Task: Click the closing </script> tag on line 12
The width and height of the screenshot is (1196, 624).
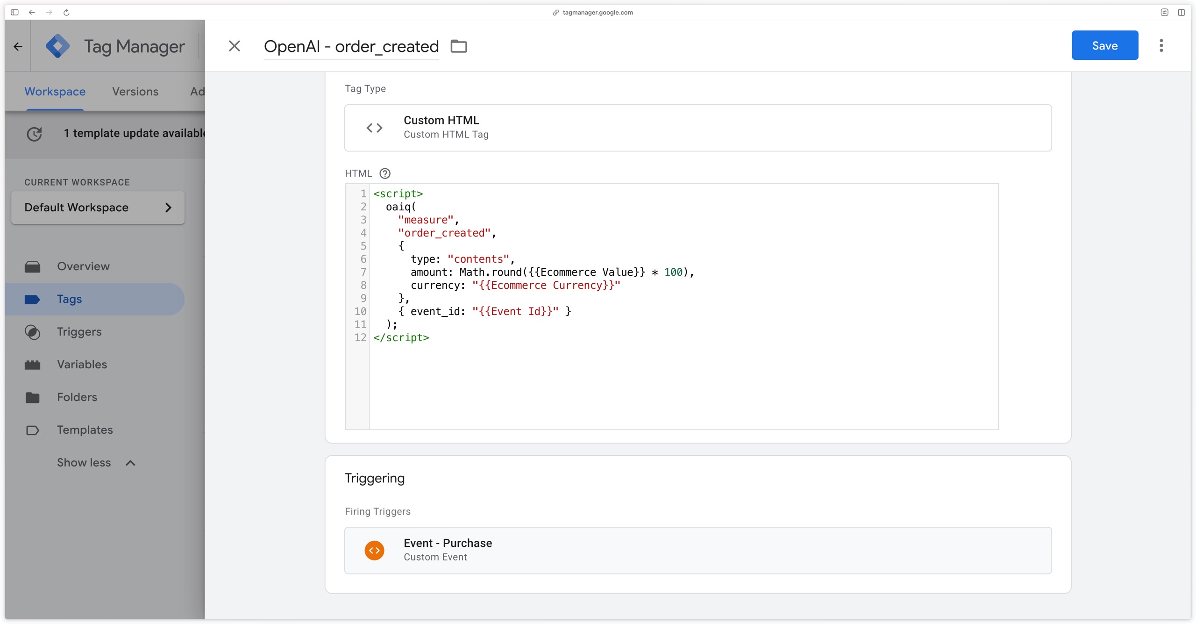Action: coord(401,337)
